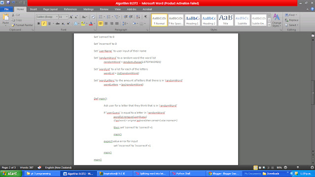Decrease paragraph indent
The height and width of the screenshot is (177, 315).
click(126, 17)
